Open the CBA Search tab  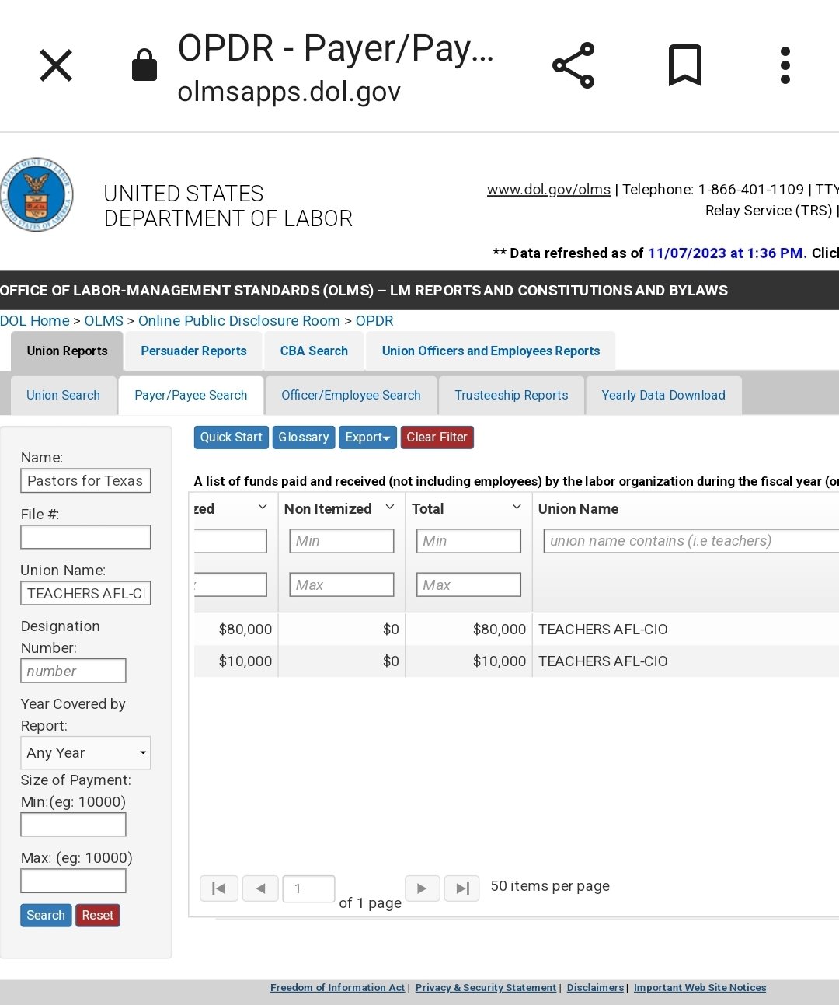(314, 351)
